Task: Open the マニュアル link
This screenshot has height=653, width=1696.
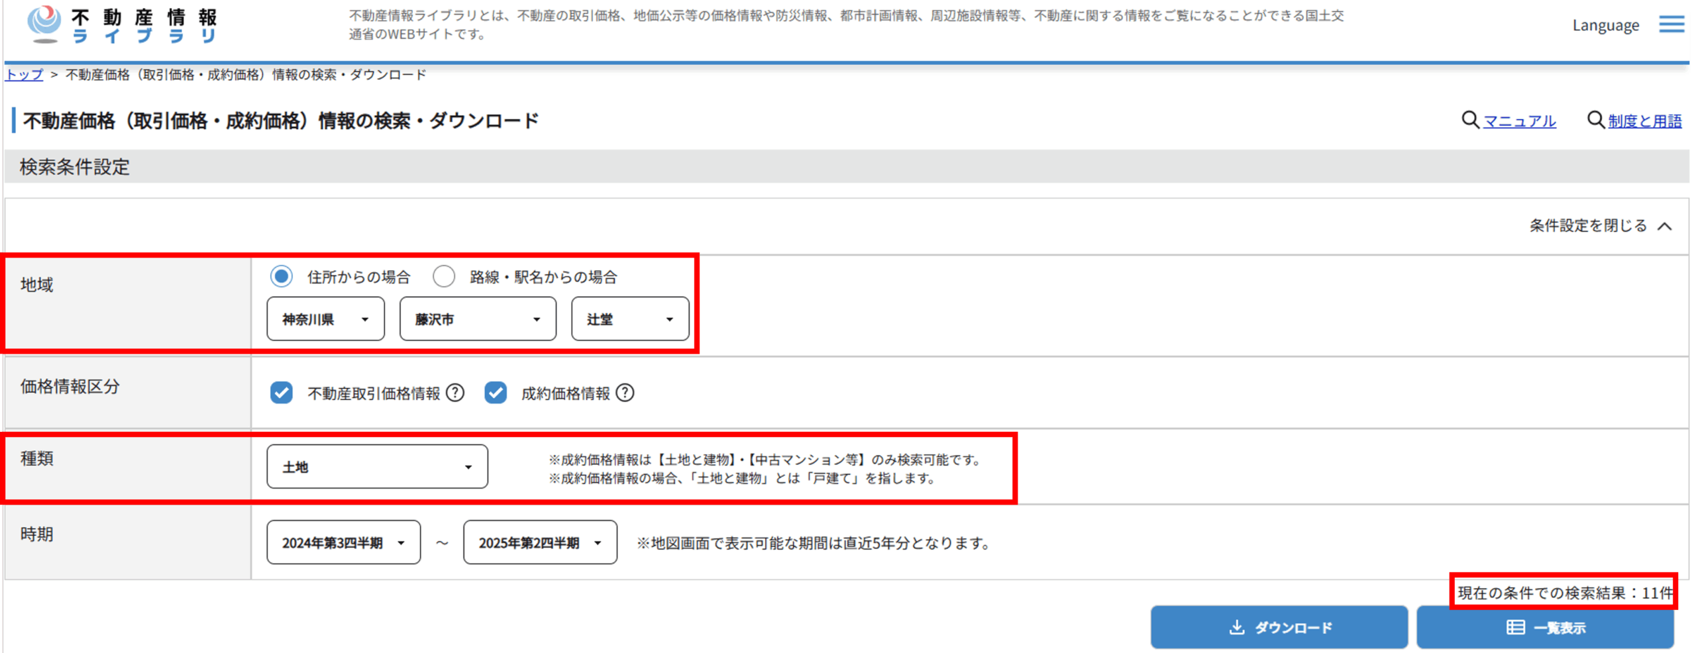Action: coord(1519,121)
